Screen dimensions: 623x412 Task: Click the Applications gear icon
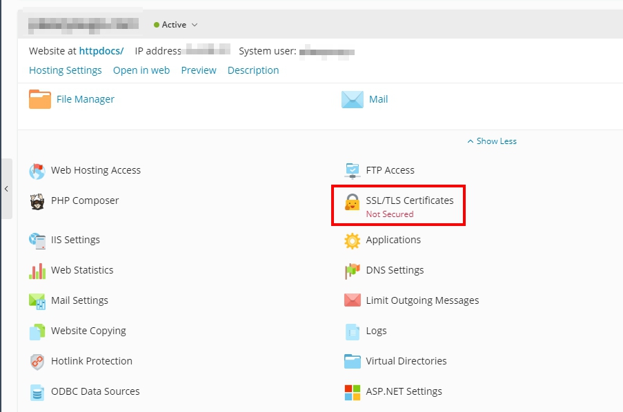[353, 240]
